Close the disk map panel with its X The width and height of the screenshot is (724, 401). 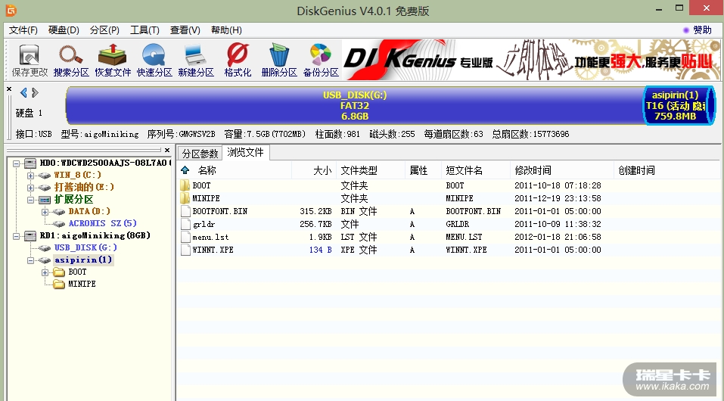point(9,89)
